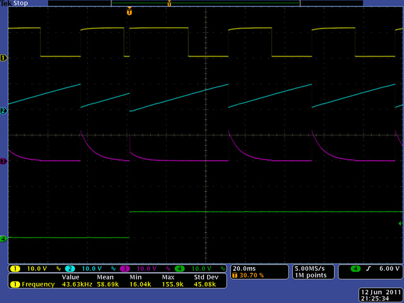Image resolution: width=404 pixels, height=303 pixels.
Task: Click the channel 3 magenta scale badge
Action: coord(125,269)
